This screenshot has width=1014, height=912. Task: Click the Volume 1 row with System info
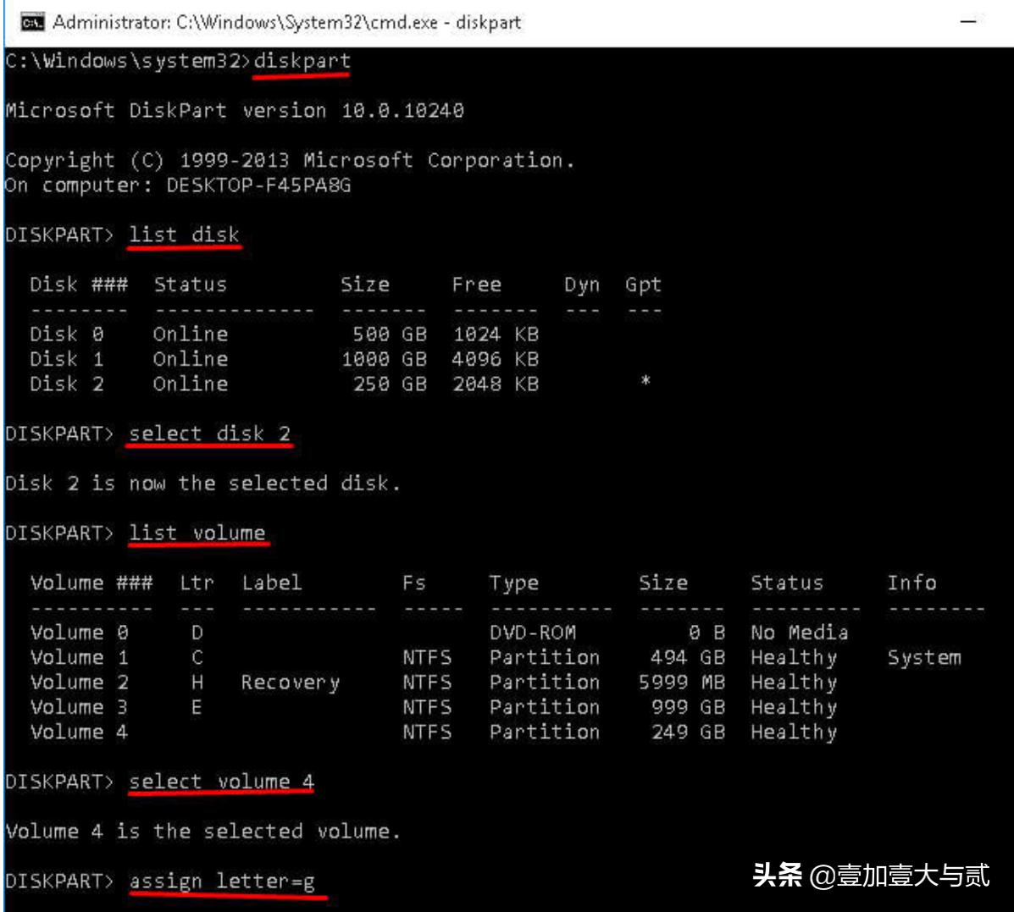pos(80,657)
